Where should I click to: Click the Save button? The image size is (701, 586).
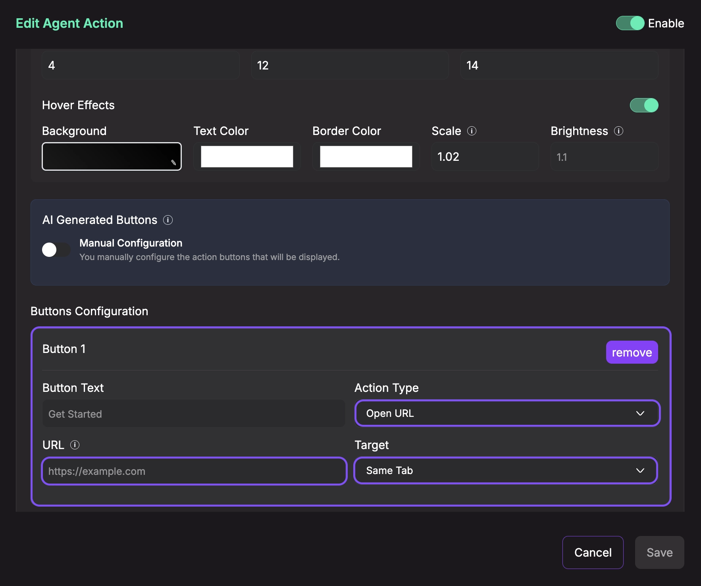click(659, 552)
